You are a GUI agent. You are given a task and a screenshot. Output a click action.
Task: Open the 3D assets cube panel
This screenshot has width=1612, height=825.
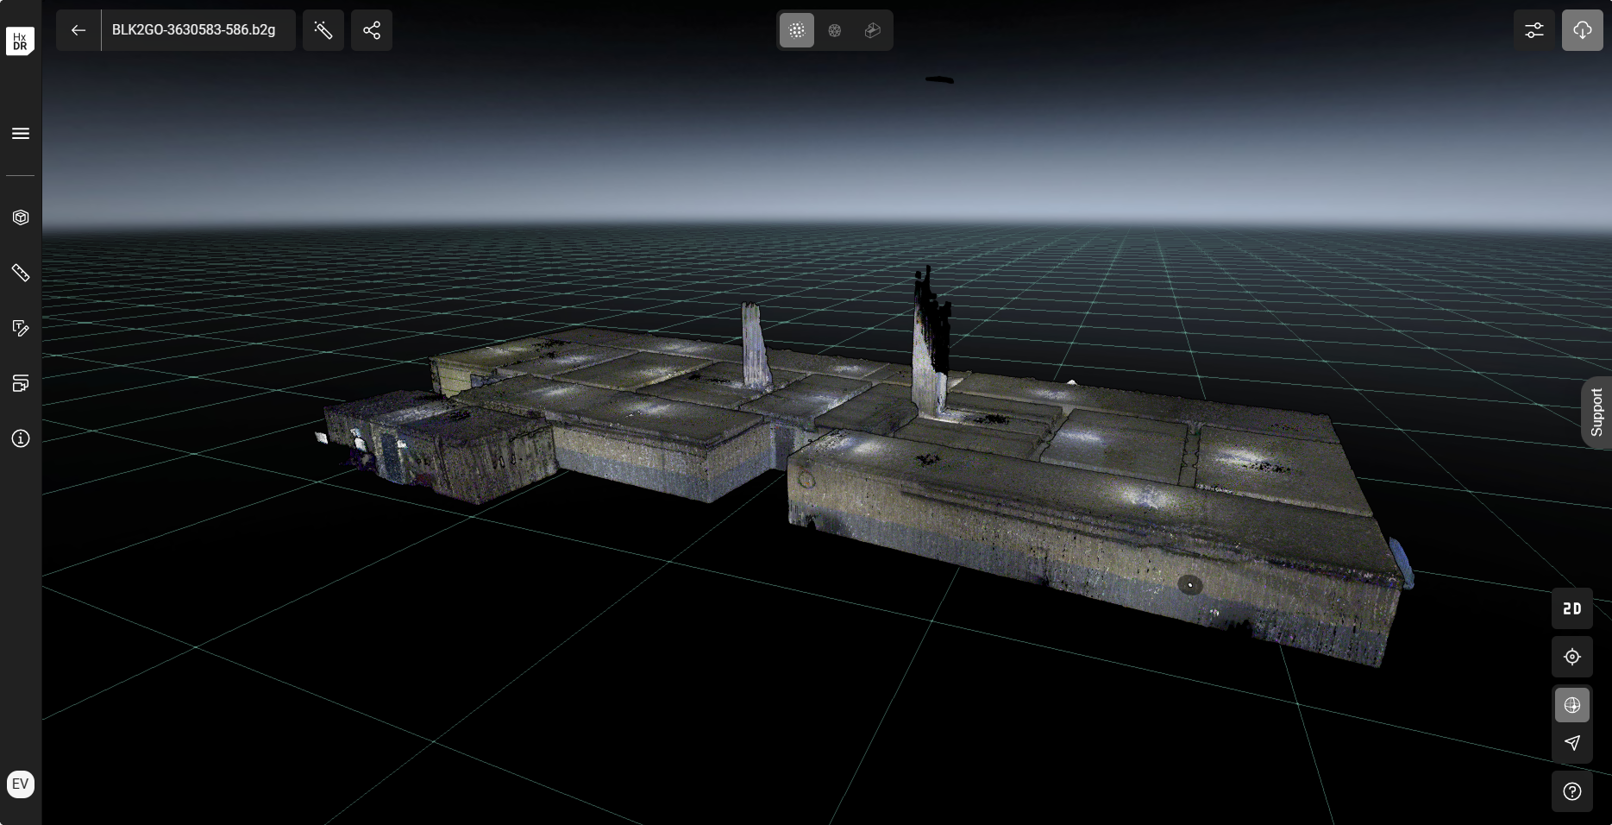click(21, 217)
